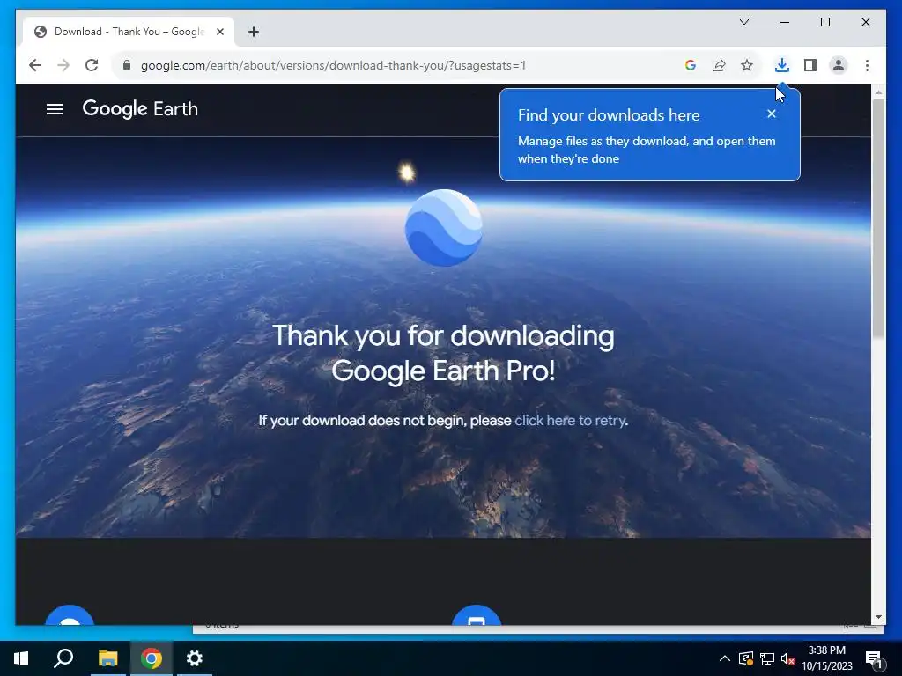The height and width of the screenshot is (676, 902).
Task: Toggle the Chrome side panel icon
Action: tap(810, 65)
